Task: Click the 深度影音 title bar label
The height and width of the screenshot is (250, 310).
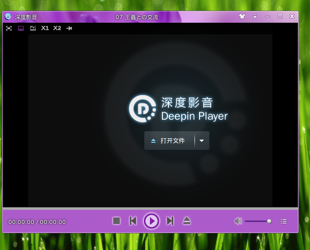Action: [x=26, y=17]
